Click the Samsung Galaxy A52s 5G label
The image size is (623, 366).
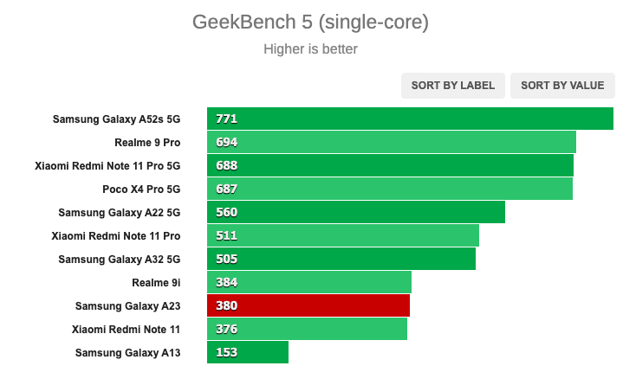[x=116, y=119]
